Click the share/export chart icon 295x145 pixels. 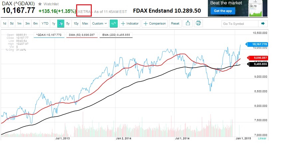[188, 24]
